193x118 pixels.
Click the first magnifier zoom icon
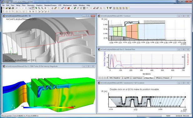39,8
